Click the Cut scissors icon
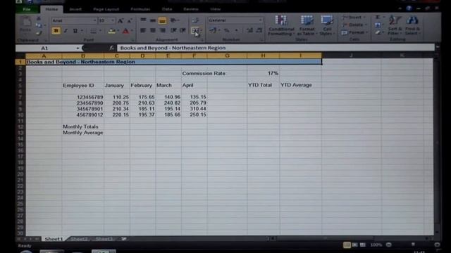Image resolution: width=451 pixels, height=253 pixels. [39, 19]
